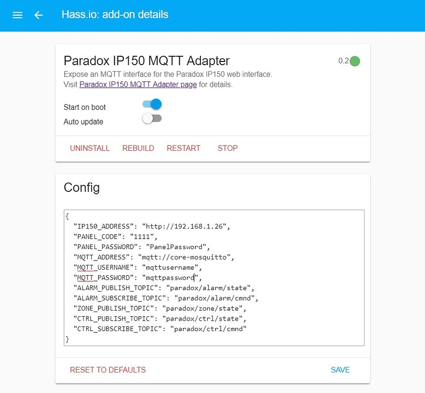Click the Config section heading
Screen dimensions: 425x393
tap(82, 188)
